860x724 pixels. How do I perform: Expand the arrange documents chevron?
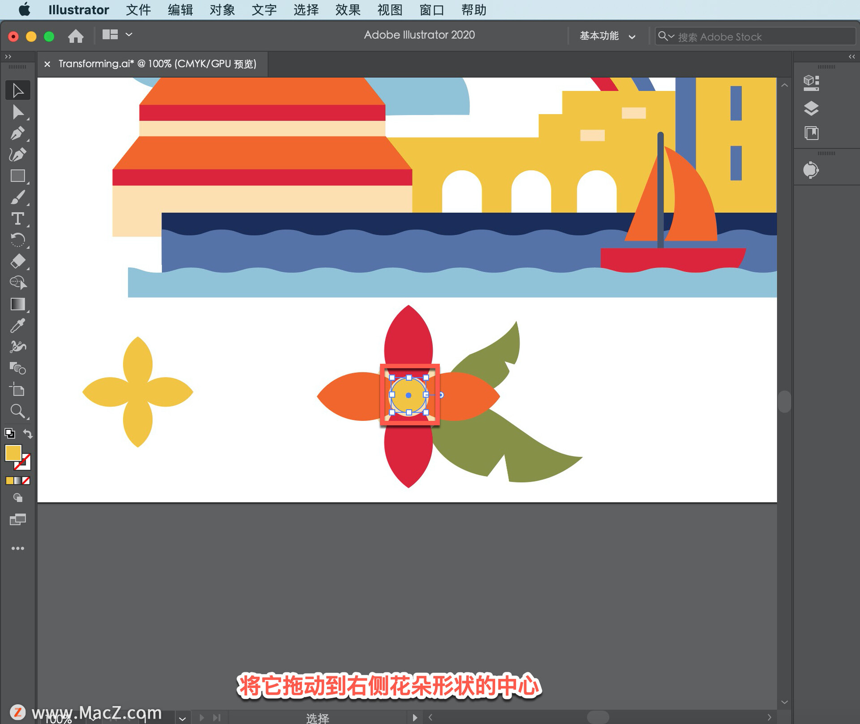click(129, 34)
